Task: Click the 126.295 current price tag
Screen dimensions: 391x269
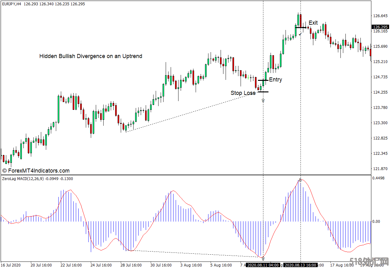Action: point(380,27)
